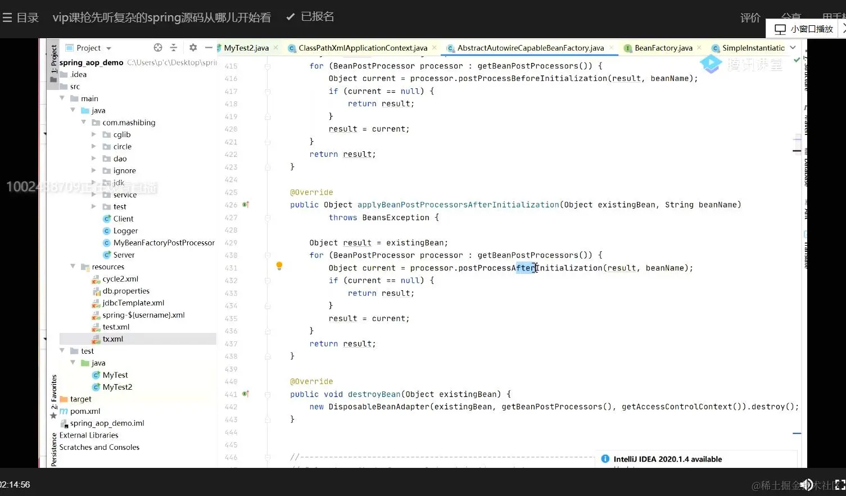Expand the circle package
Viewport: 846px width, 496px height.
(x=94, y=147)
